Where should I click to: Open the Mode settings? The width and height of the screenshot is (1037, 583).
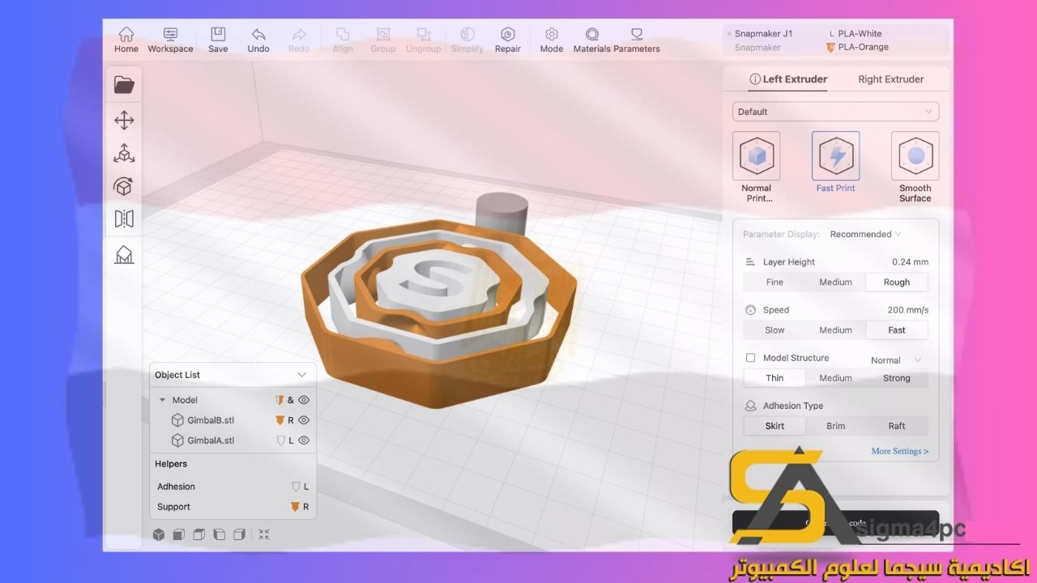(552, 40)
